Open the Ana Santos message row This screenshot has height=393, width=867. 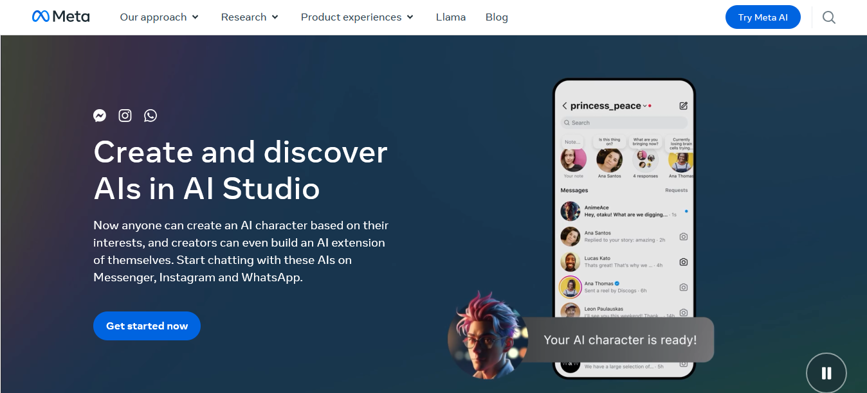coord(624,236)
